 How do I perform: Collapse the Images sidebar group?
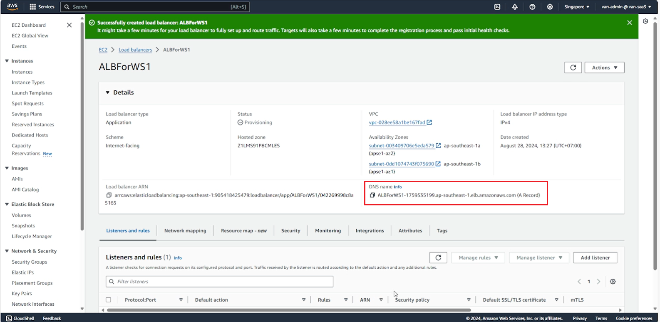(x=7, y=168)
